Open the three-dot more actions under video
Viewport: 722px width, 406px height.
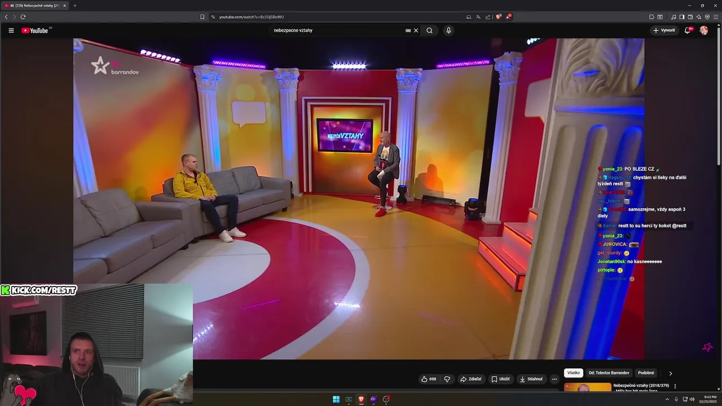click(x=554, y=379)
